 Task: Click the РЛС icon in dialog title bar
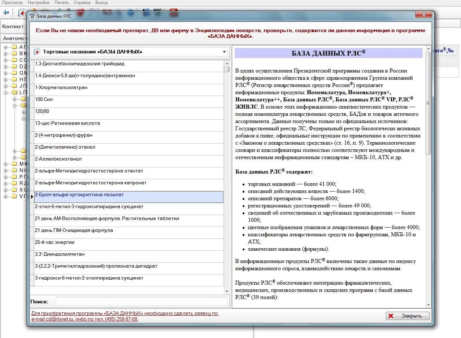pyautogui.click(x=32, y=16)
